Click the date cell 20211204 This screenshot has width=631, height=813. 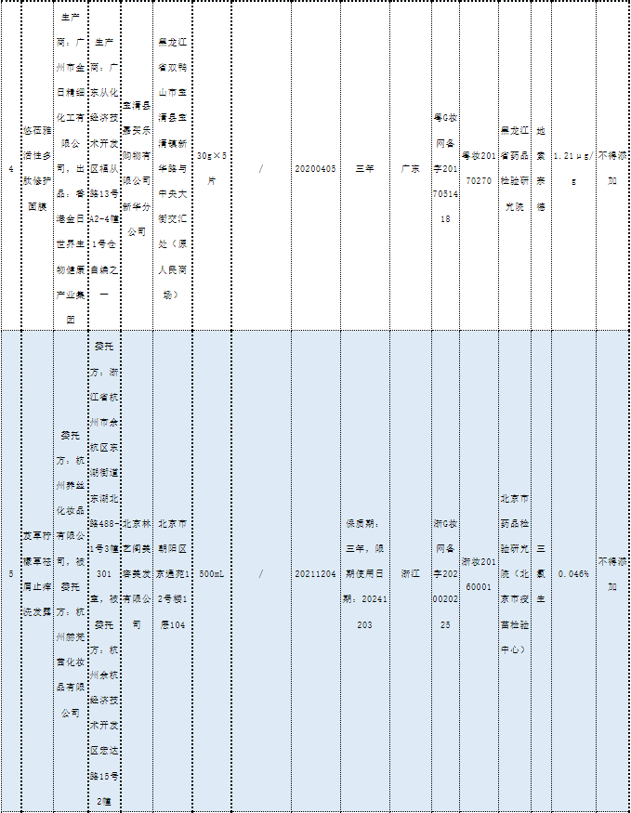pos(314,574)
